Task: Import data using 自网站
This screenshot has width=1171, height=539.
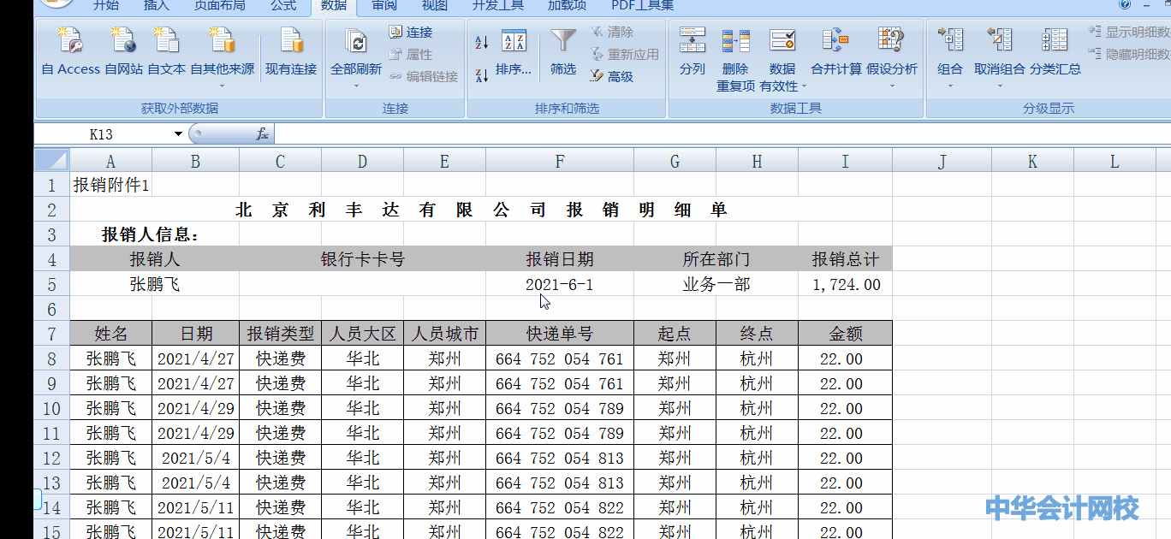Action: click(x=124, y=51)
